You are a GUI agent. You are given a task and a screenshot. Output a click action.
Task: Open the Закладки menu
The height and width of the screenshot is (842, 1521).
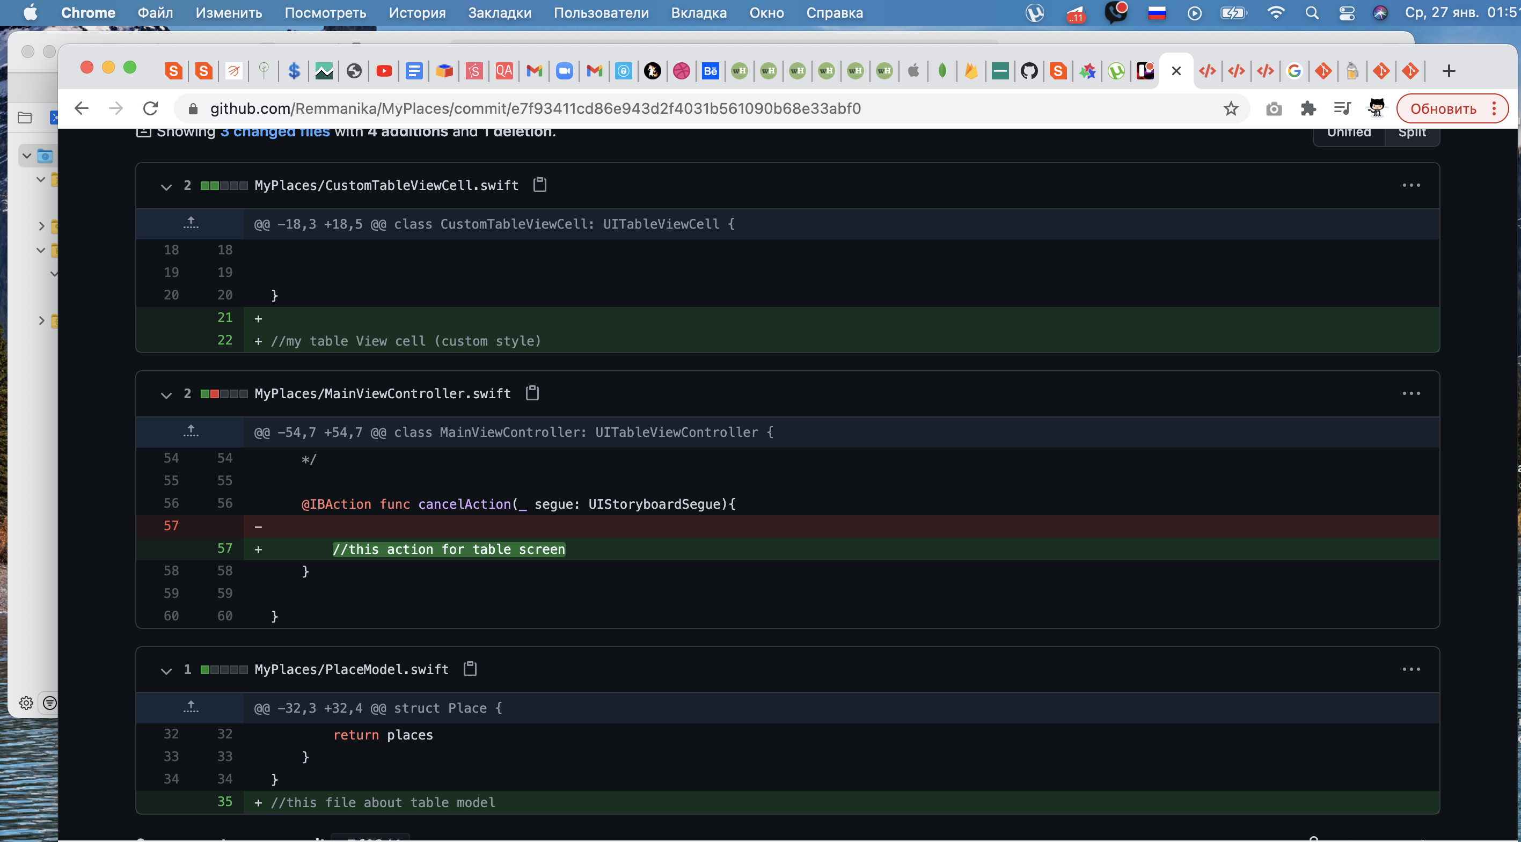point(500,12)
